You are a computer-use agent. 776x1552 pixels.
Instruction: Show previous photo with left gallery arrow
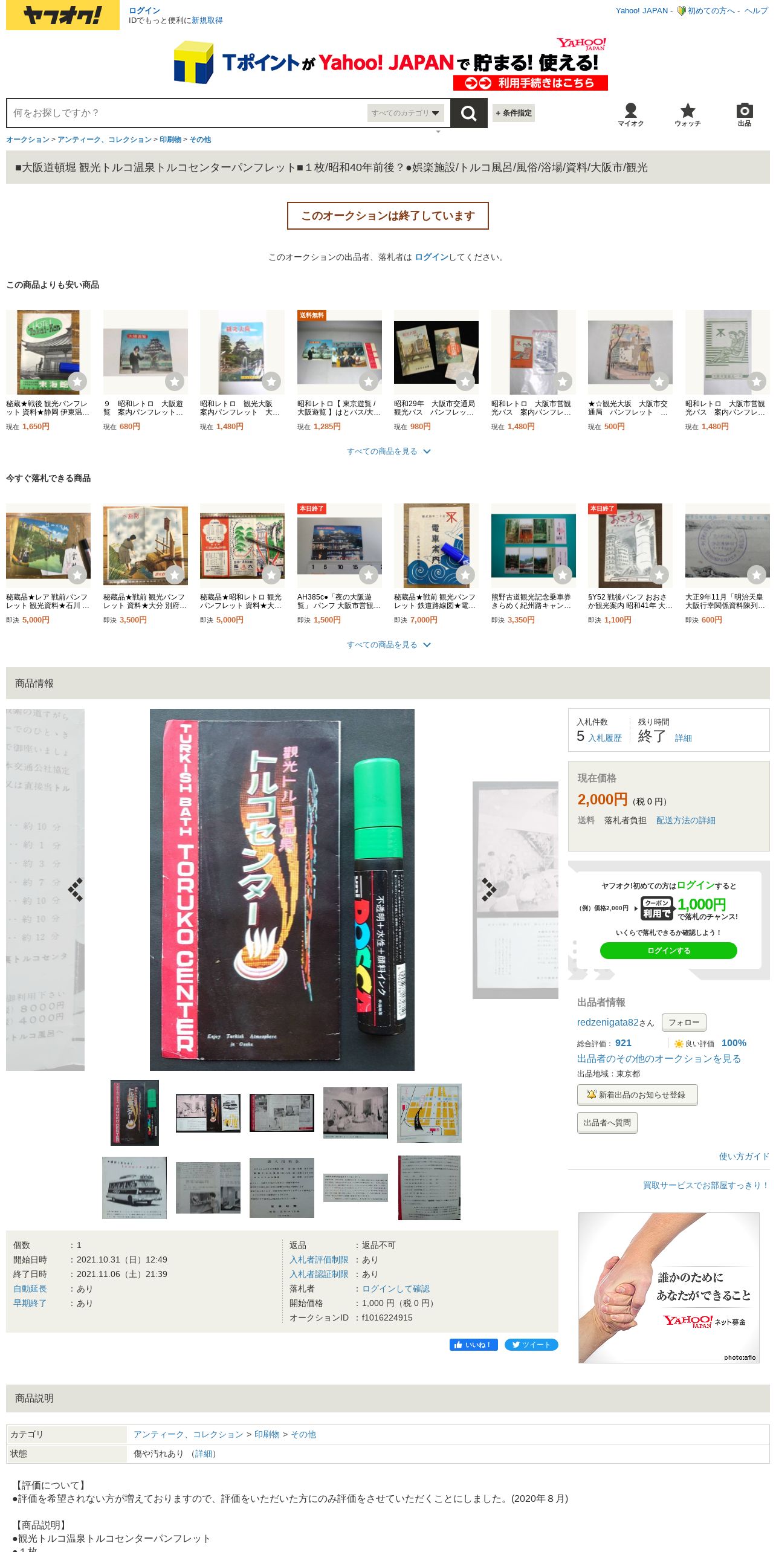(x=76, y=890)
